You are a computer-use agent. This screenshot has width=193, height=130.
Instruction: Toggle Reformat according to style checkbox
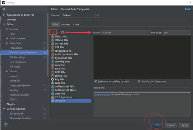96,81
